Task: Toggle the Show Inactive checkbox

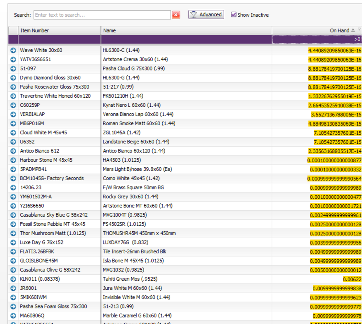Action: (234, 15)
